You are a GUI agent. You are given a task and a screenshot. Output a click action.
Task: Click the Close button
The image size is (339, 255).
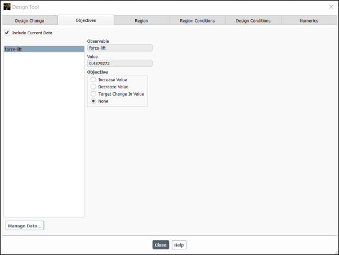[x=160, y=245]
